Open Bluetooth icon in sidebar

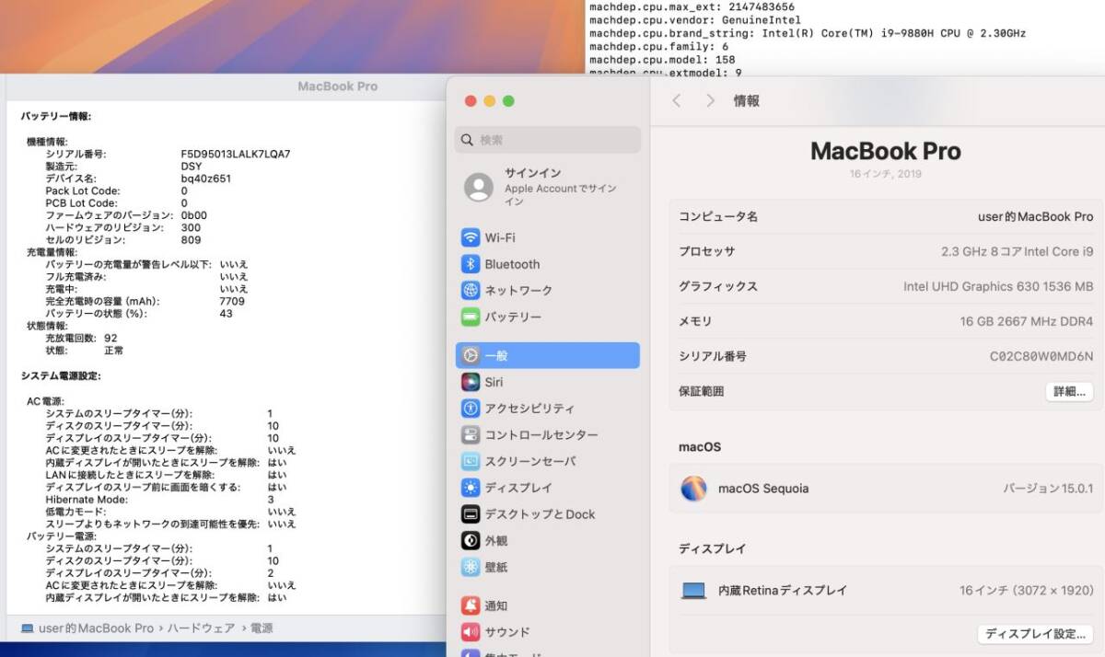coord(471,264)
